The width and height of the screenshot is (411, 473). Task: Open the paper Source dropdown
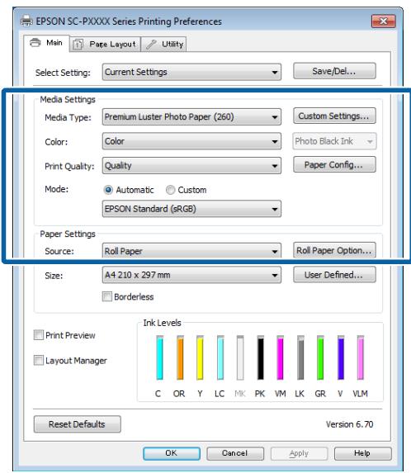[x=191, y=251]
